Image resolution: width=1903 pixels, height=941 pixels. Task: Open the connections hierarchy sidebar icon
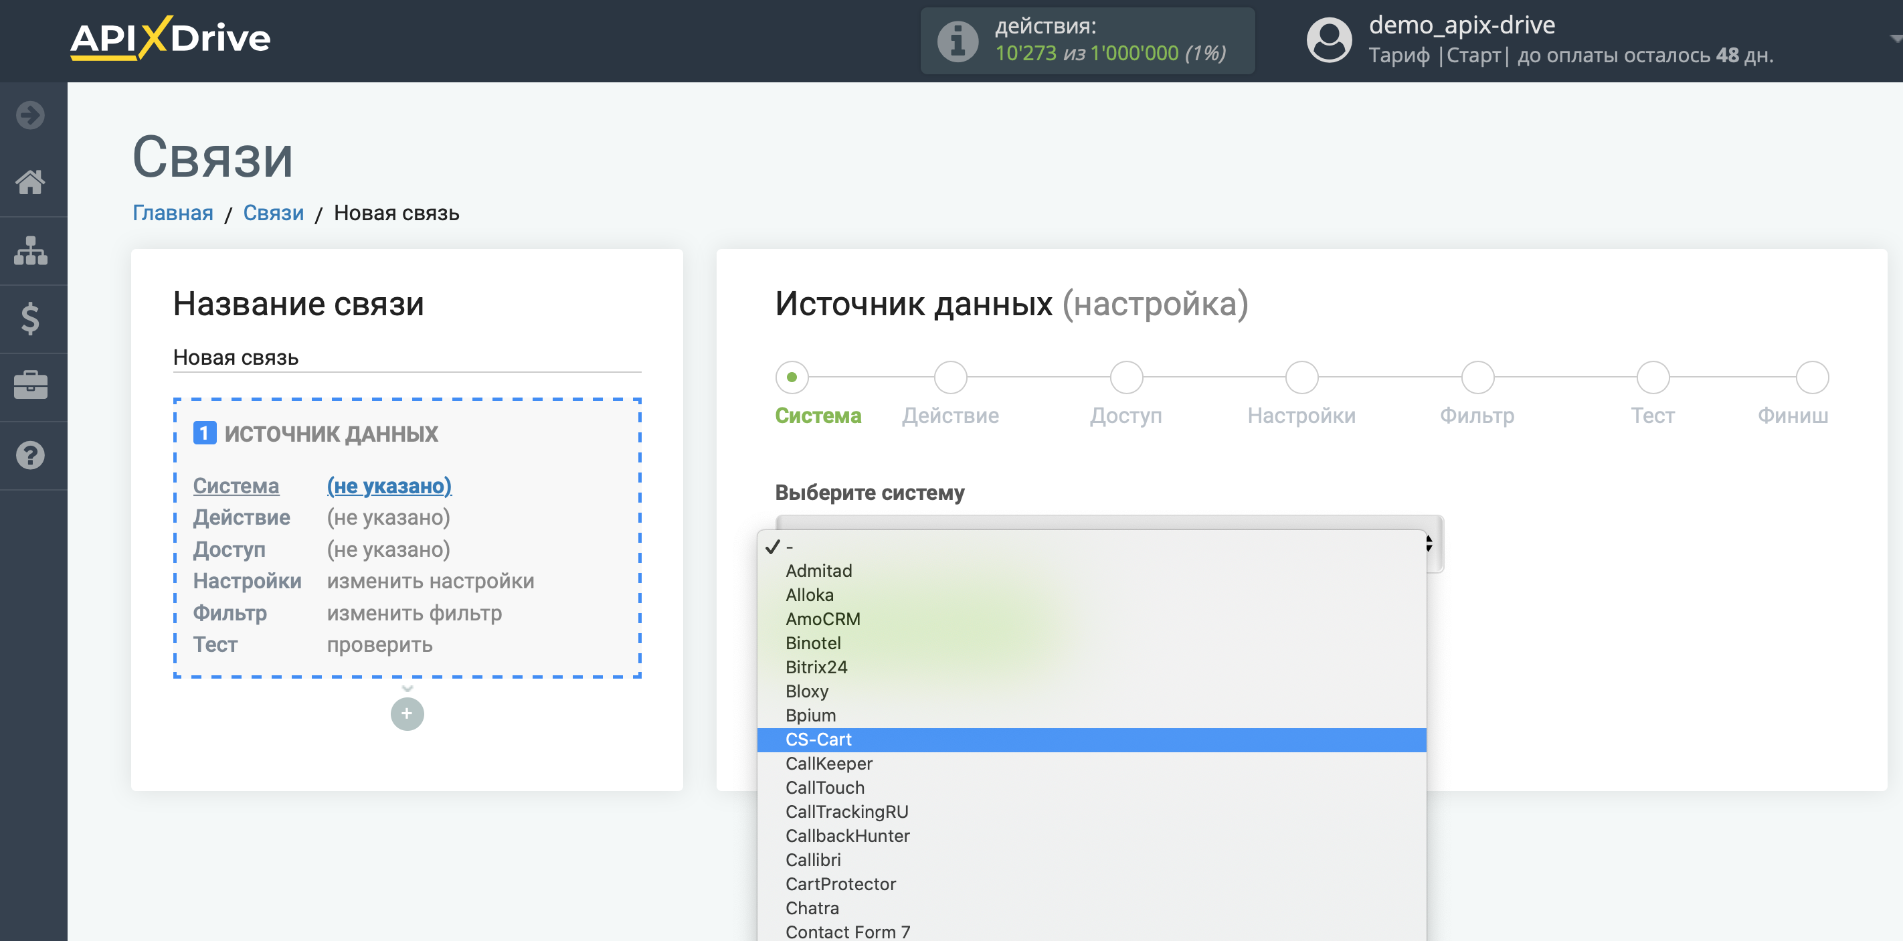point(30,250)
